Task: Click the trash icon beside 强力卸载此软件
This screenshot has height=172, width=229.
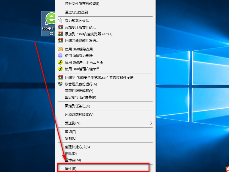Action: coord(60,21)
